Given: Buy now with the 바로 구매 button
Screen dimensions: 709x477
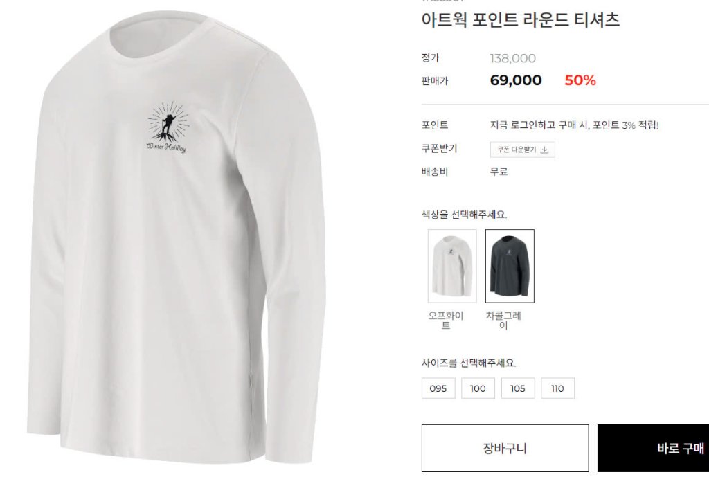Looking at the screenshot, I should (x=654, y=448).
